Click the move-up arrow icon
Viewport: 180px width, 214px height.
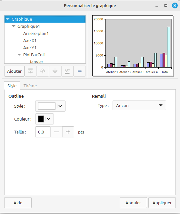(43, 71)
